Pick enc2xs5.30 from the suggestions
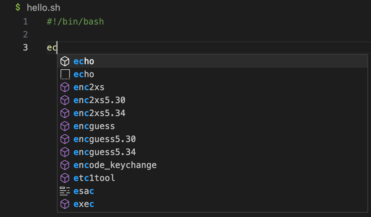This screenshot has width=371, height=217. click(213, 100)
